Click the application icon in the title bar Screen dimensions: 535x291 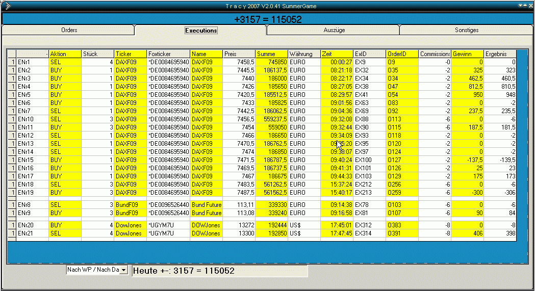7,6
